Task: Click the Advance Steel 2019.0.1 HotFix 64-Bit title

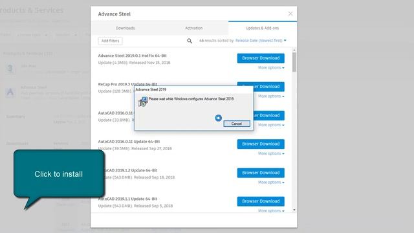Action: (132, 56)
